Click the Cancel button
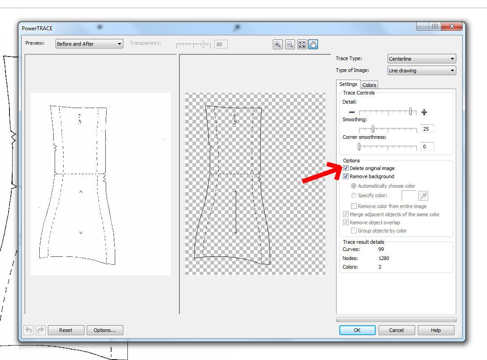The image size is (487, 360). click(396, 330)
